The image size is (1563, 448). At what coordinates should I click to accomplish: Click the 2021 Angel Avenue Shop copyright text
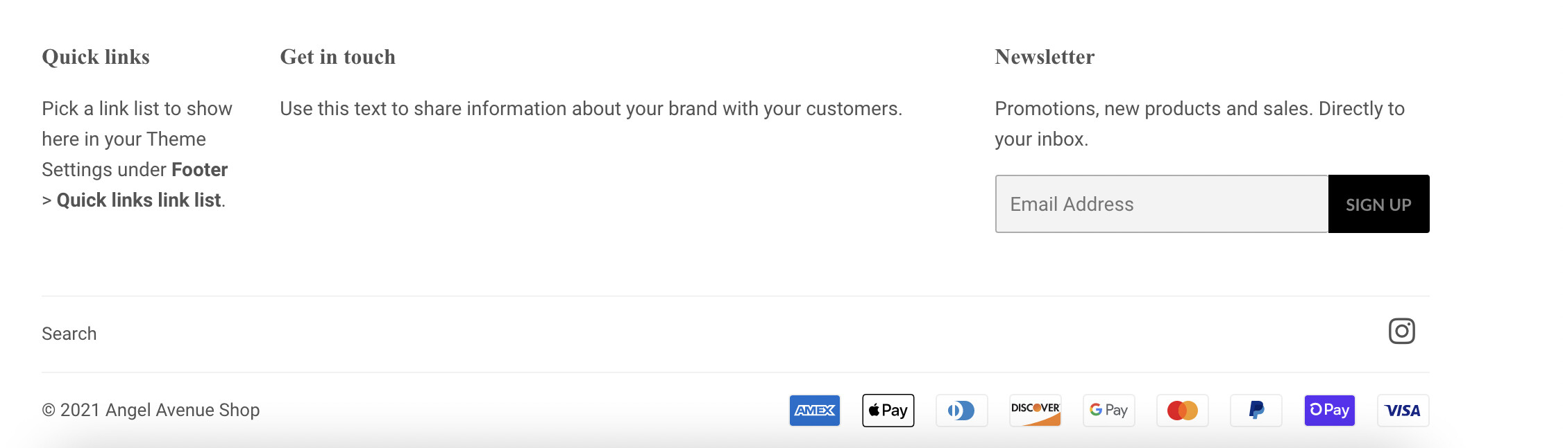pyautogui.click(x=151, y=410)
